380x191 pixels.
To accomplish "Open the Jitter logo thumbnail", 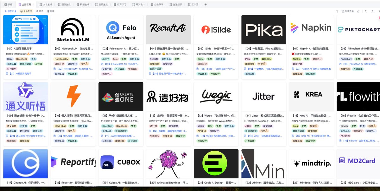I will (x=264, y=97).
